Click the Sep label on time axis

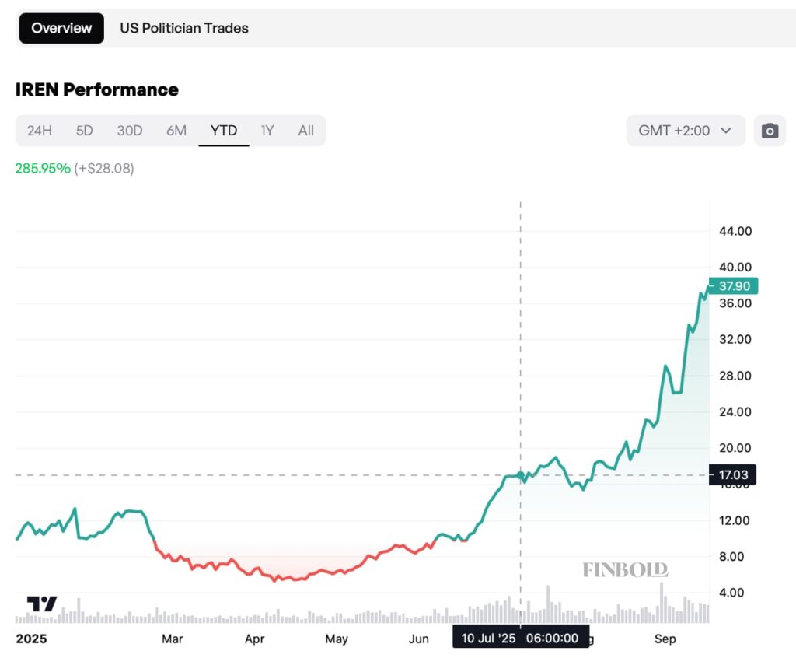(x=665, y=639)
